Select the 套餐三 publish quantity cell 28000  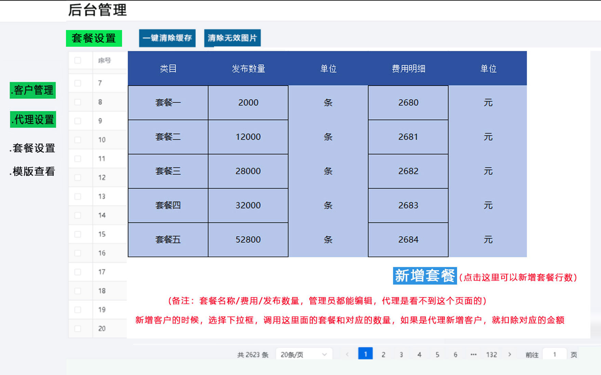(x=248, y=171)
